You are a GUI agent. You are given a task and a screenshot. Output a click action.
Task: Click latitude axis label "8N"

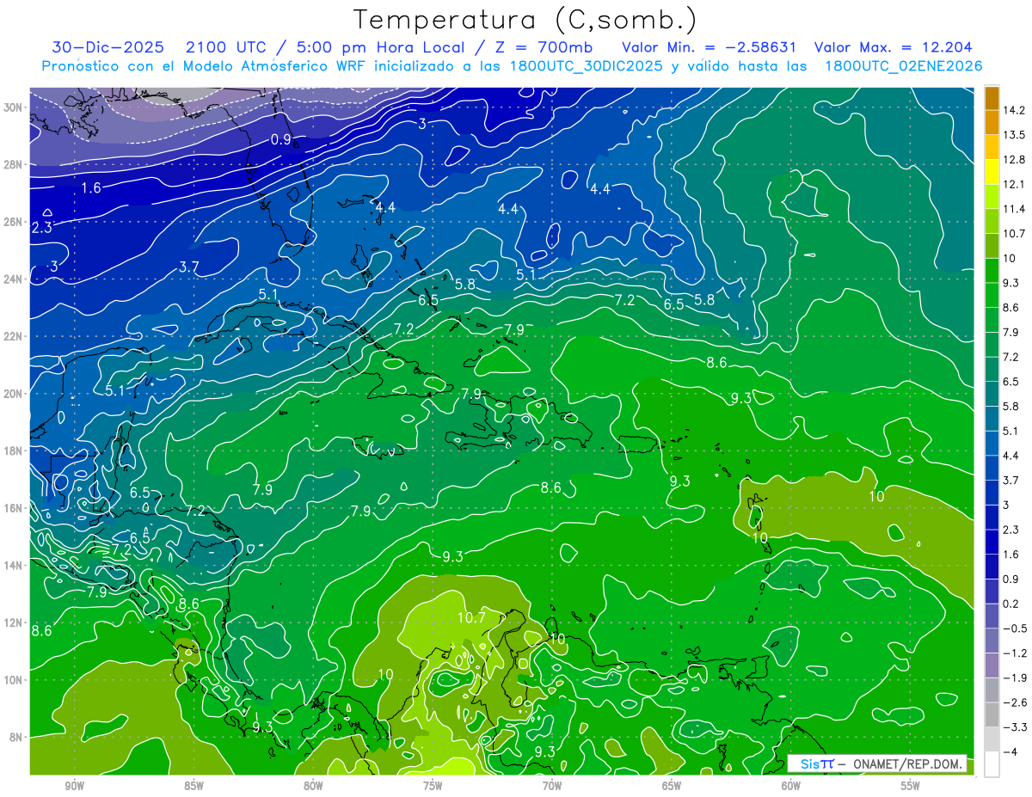click(16, 737)
